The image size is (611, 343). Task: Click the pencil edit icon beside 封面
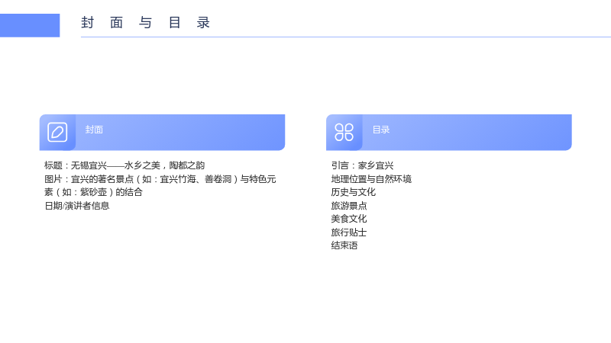click(x=57, y=132)
